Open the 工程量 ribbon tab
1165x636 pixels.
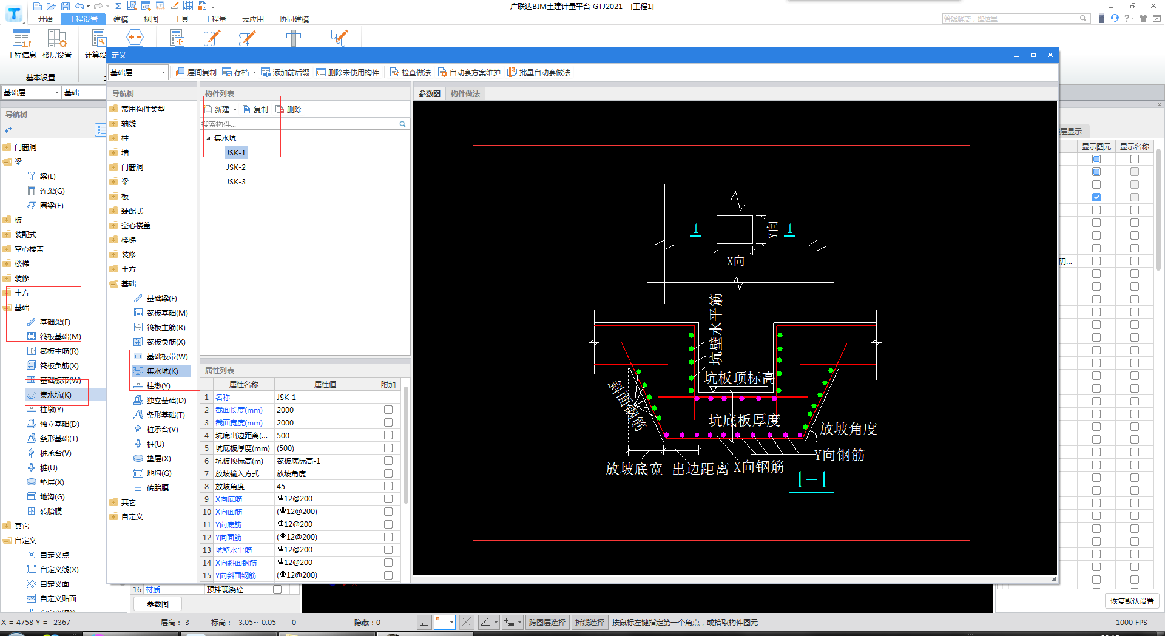pos(215,19)
